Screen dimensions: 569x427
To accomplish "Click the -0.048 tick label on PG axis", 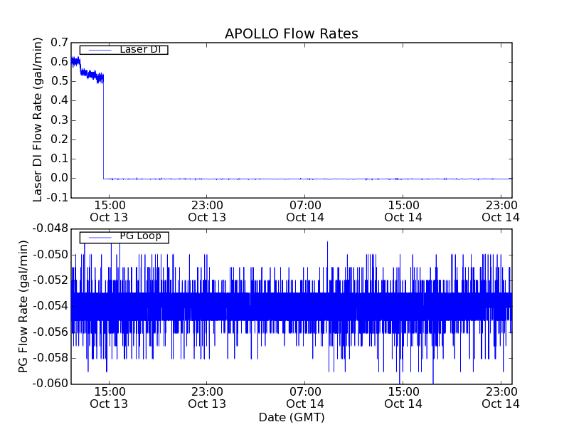I will pyautogui.click(x=50, y=228).
